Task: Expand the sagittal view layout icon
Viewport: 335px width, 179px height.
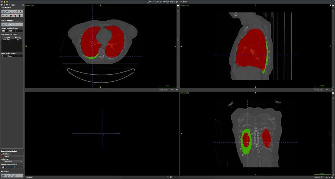Action: click(x=333, y=6)
